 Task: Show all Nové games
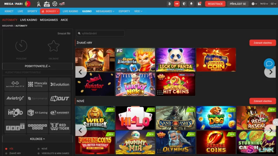click(263, 101)
